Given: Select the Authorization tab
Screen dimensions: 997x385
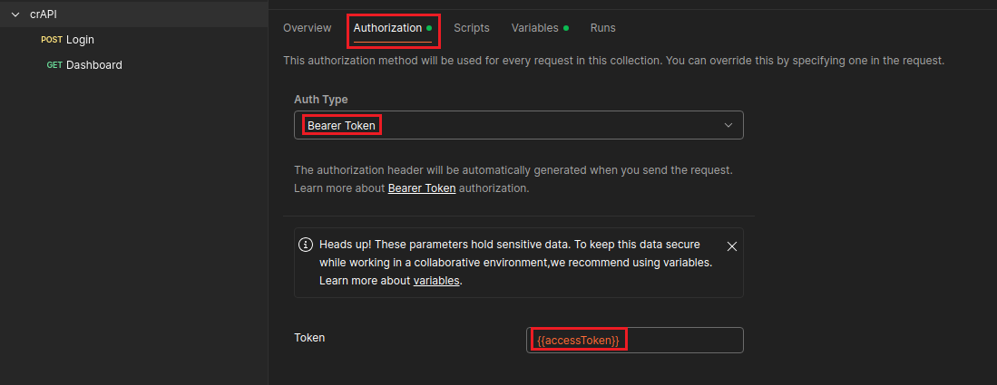Looking at the screenshot, I should pyautogui.click(x=387, y=28).
